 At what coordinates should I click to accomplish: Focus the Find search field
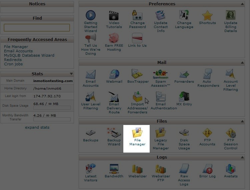[x=37, y=28]
